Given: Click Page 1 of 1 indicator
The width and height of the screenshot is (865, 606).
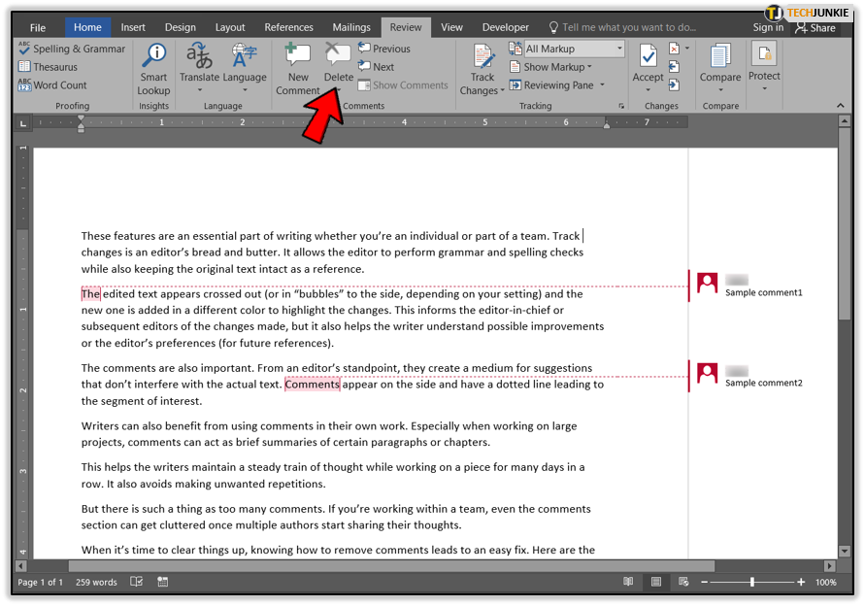Looking at the screenshot, I should (x=40, y=583).
